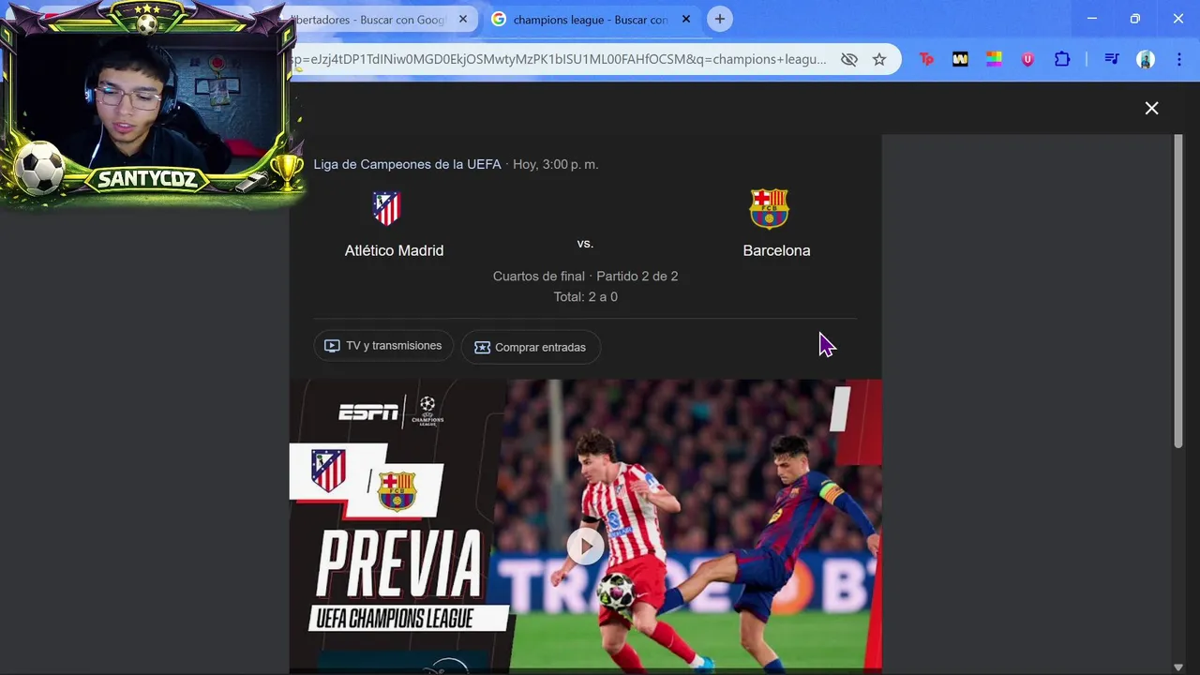Close the Libertadores search tab
The width and height of the screenshot is (1200, 675).
(462, 19)
